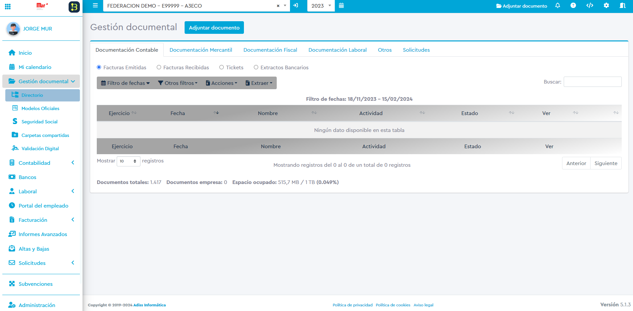Click the help question mark icon
This screenshot has height=311, width=633.
click(573, 6)
